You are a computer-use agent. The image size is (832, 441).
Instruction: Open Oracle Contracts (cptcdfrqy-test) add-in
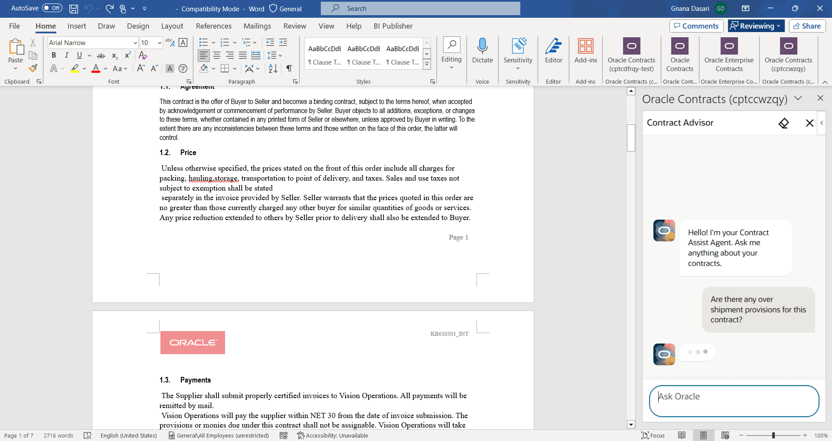click(631, 55)
